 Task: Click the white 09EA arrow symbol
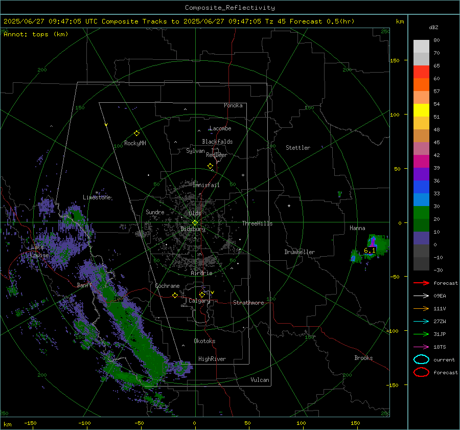tap(421, 296)
